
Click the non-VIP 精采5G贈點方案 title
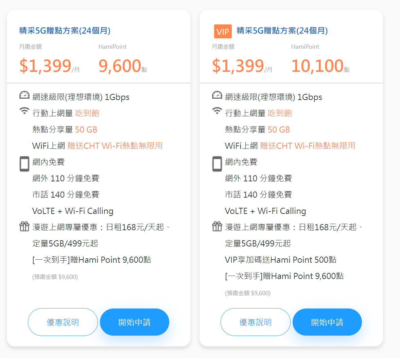coord(65,31)
